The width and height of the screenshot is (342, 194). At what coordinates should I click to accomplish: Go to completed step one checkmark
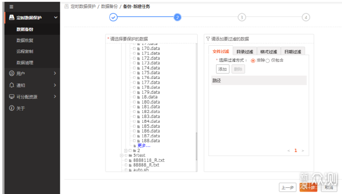click(x=113, y=17)
